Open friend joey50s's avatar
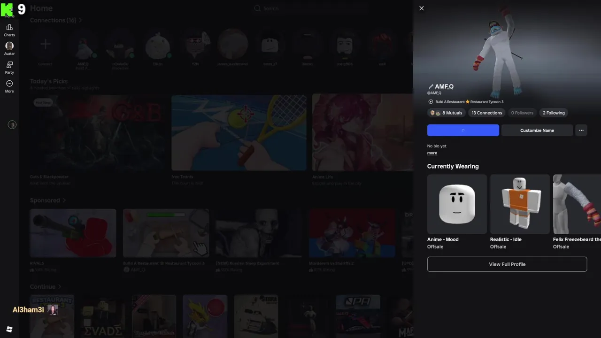Image resolution: width=601 pixels, height=338 pixels. (345, 44)
